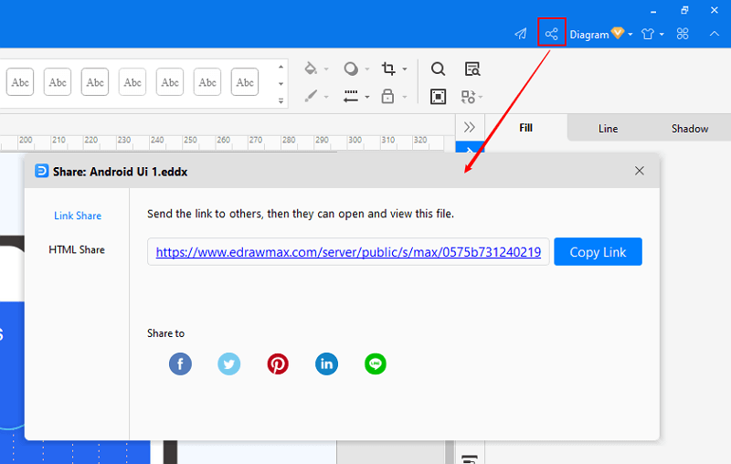Switch to the Shadow tab
The height and width of the screenshot is (464, 731).
pyautogui.click(x=690, y=129)
